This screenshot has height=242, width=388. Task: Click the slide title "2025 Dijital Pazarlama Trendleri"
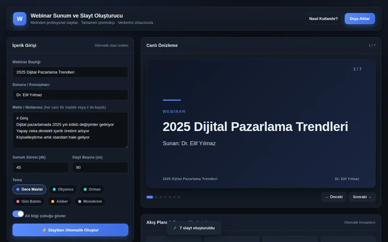[x=255, y=127]
